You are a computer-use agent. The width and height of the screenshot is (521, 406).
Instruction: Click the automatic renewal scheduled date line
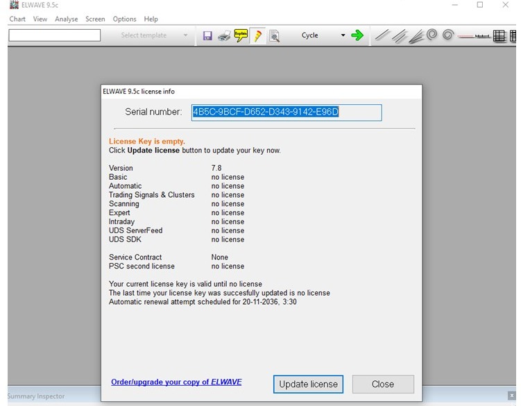(x=203, y=302)
